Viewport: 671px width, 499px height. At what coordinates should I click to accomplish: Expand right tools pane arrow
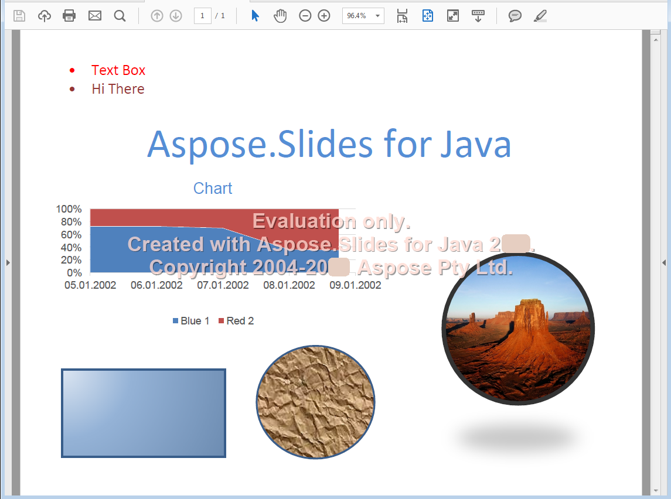pos(664,262)
